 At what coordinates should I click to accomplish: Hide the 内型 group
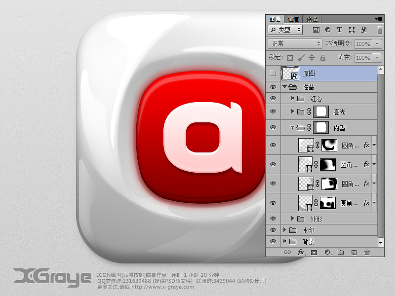(273, 128)
